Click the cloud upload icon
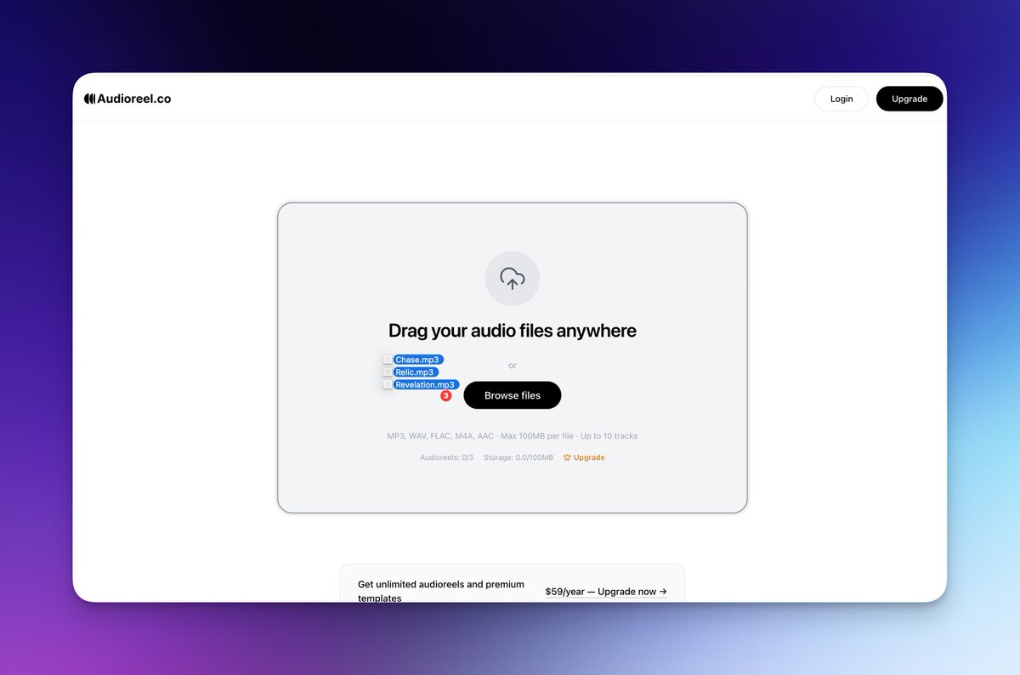The width and height of the screenshot is (1020, 675). (513, 279)
